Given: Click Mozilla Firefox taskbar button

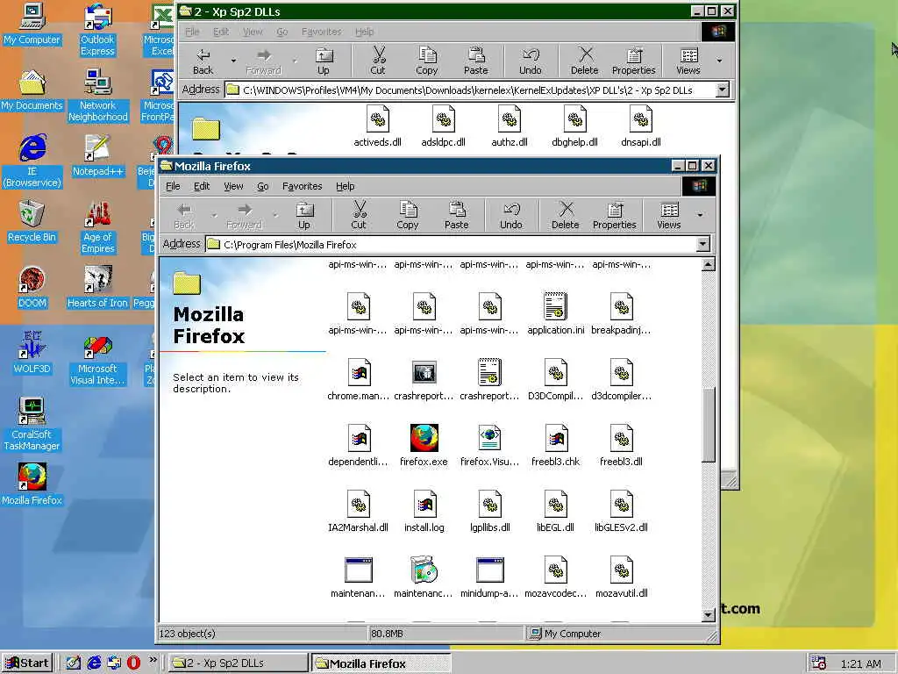Looking at the screenshot, I should pyautogui.click(x=381, y=663).
